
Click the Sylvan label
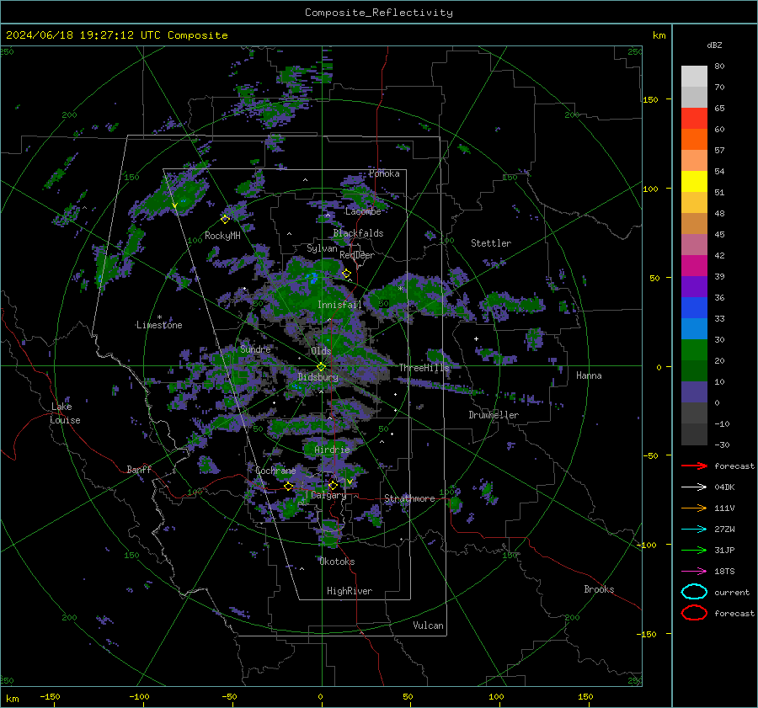click(322, 248)
